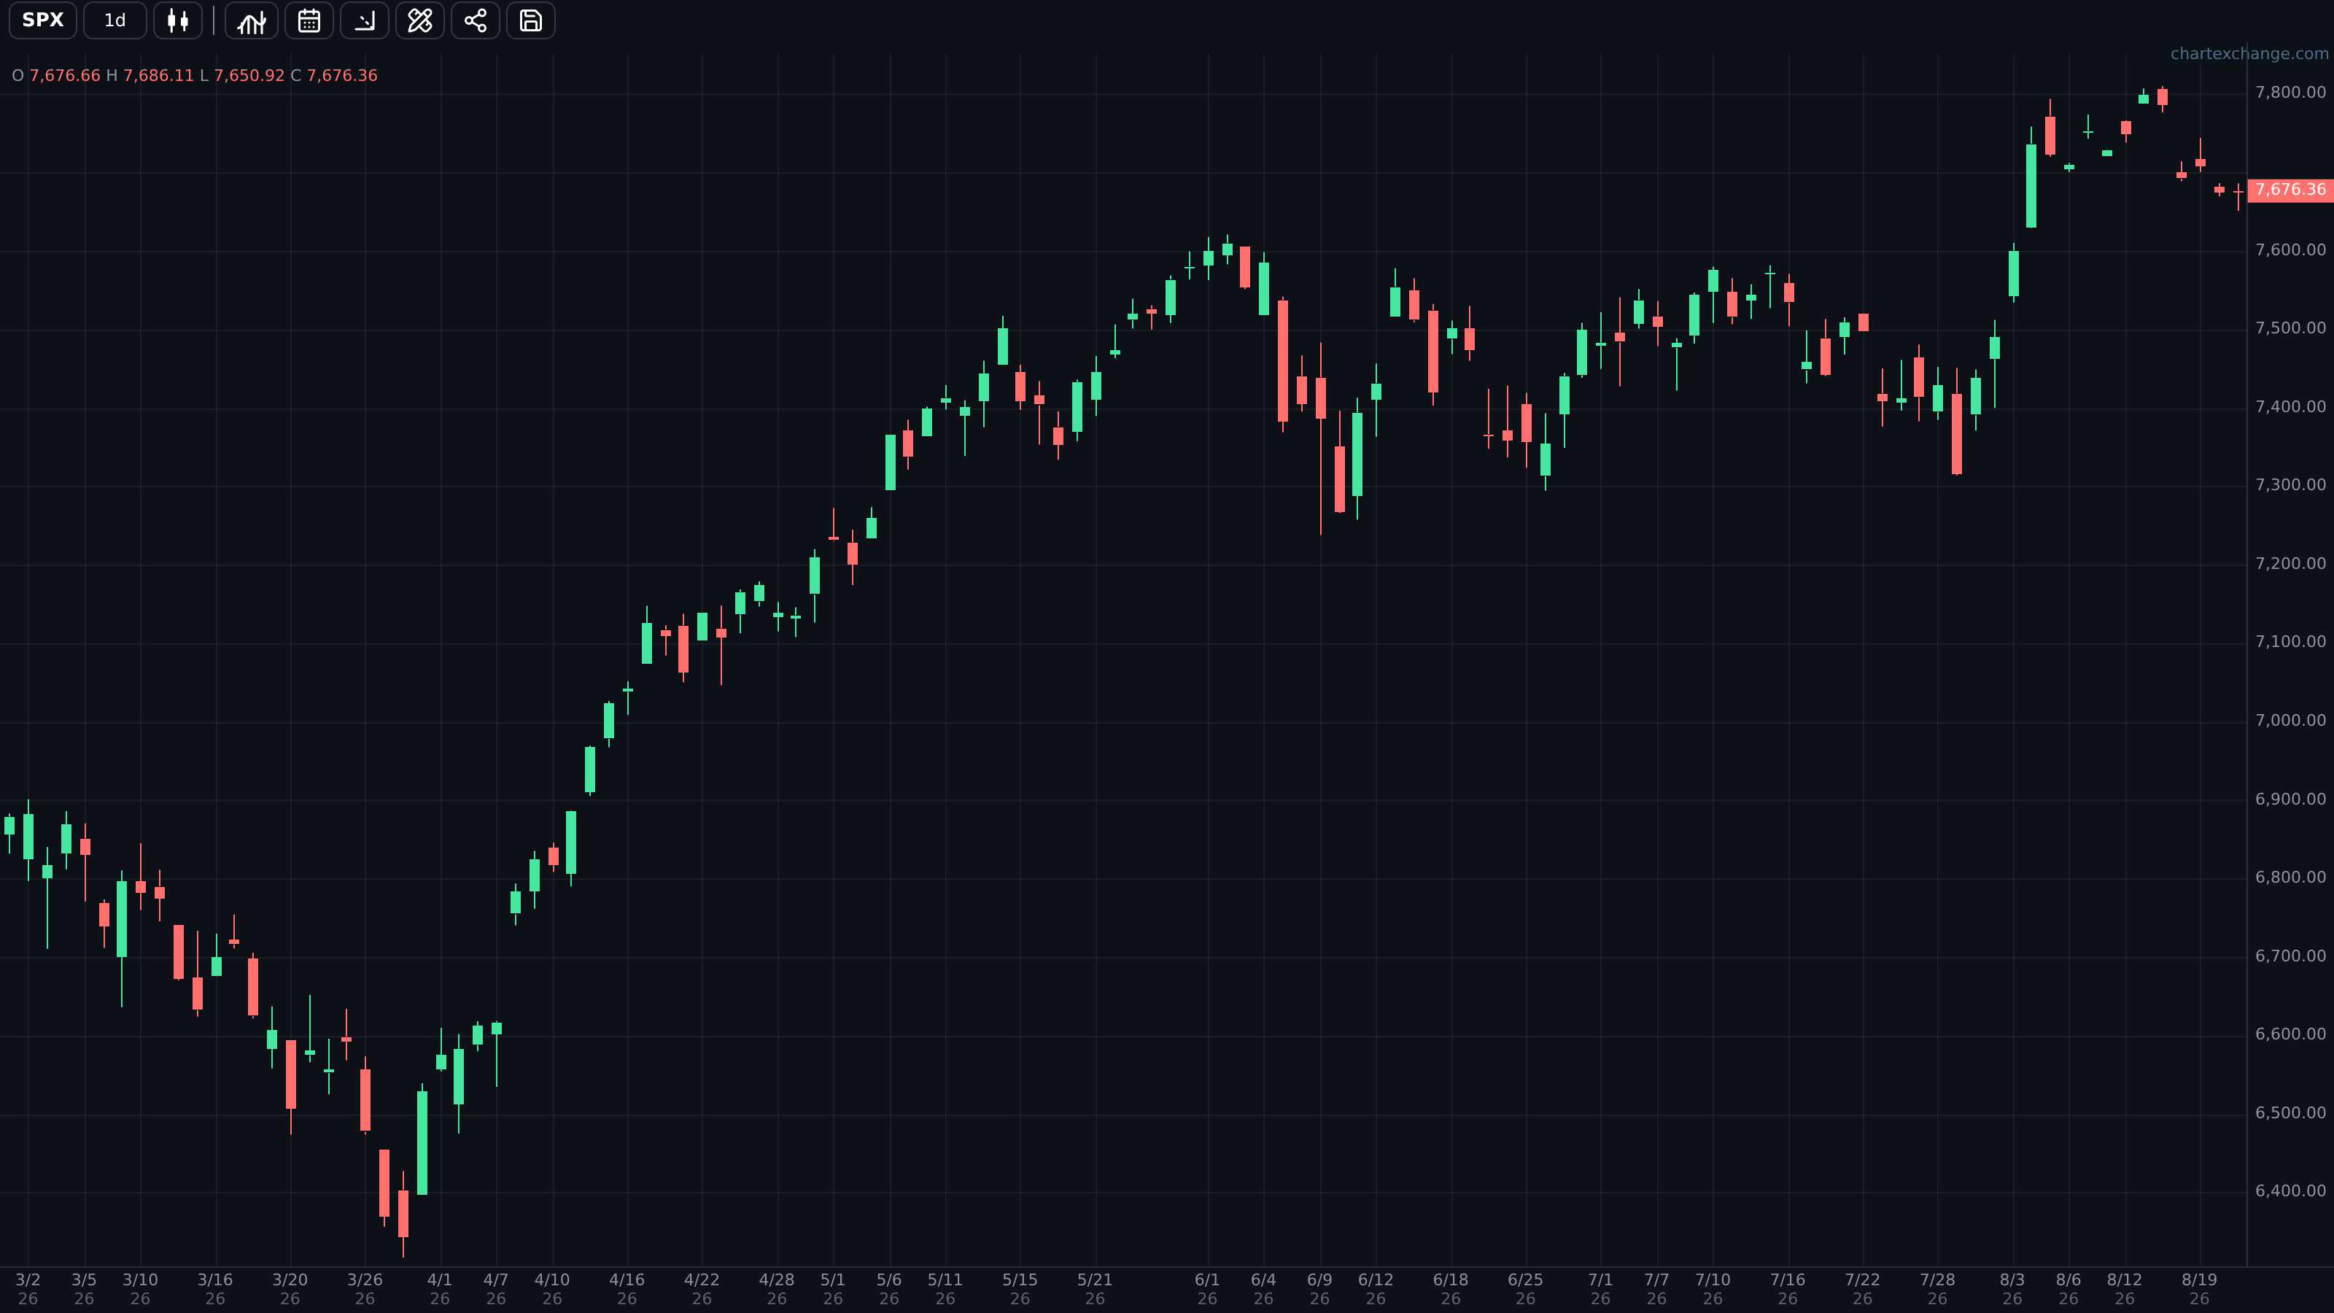Open the indicators menu
This screenshot has height=1313, width=2334.
251,20
